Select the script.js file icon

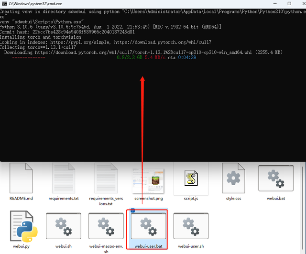pyautogui.click(x=191, y=178)
